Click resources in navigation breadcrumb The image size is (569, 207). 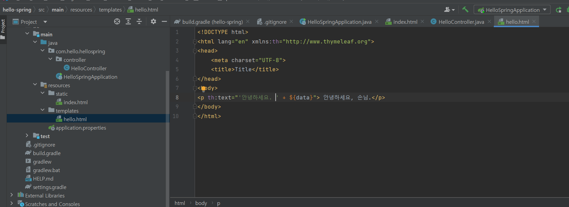coord(81,10)
